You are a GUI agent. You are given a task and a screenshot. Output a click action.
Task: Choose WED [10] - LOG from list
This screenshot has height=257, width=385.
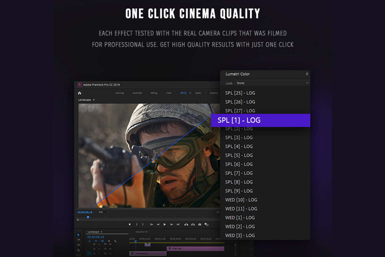click(x=241, y=199)
